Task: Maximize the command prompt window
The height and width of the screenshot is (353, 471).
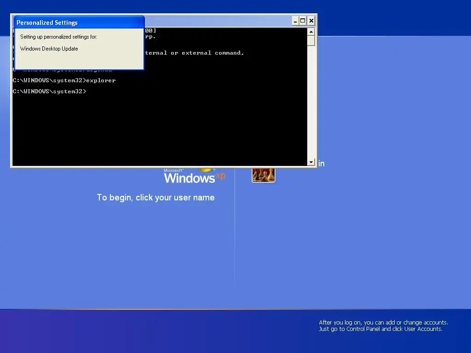Action: point(303,21)
